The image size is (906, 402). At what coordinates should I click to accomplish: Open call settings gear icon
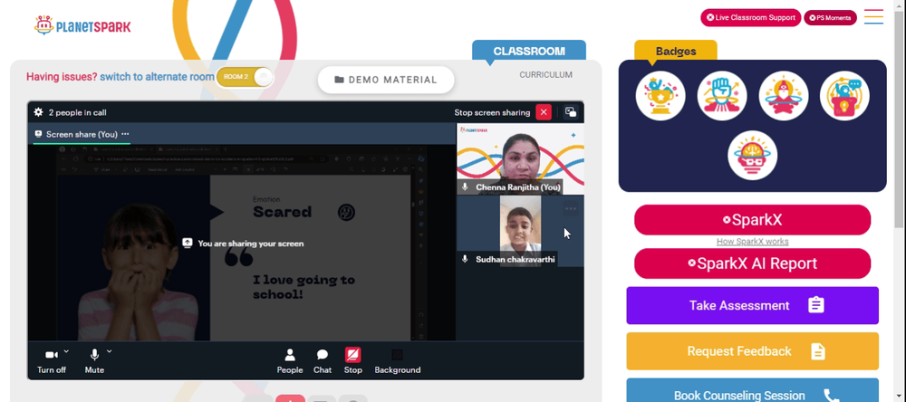coord(38,112)
